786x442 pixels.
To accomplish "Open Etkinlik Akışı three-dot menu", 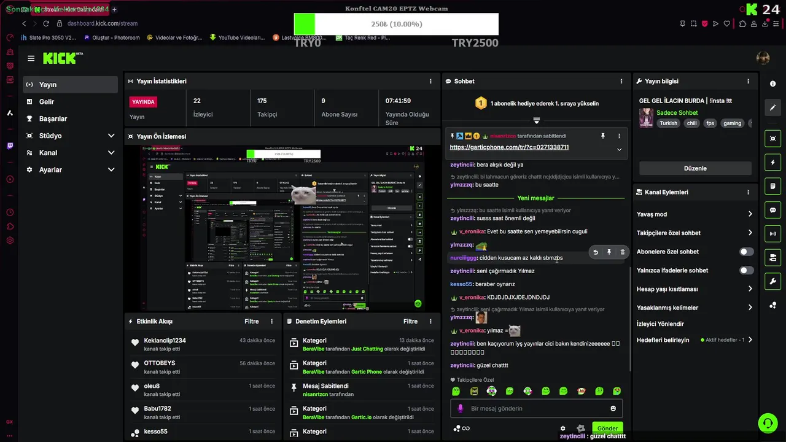I will 272,321.
